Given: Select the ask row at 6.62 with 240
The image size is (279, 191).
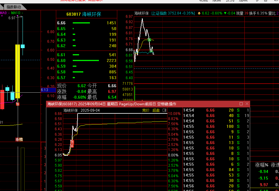Looking at the screenshot, I should click(x=87, y=46).
